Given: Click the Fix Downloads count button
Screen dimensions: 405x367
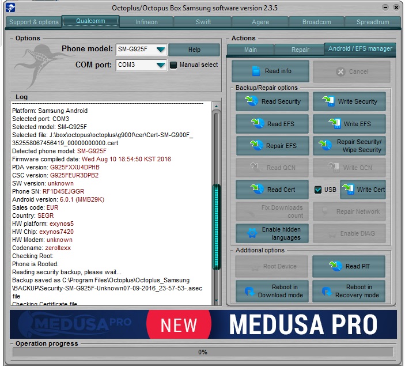Looking at the screenshot, I should click(272, 211).
